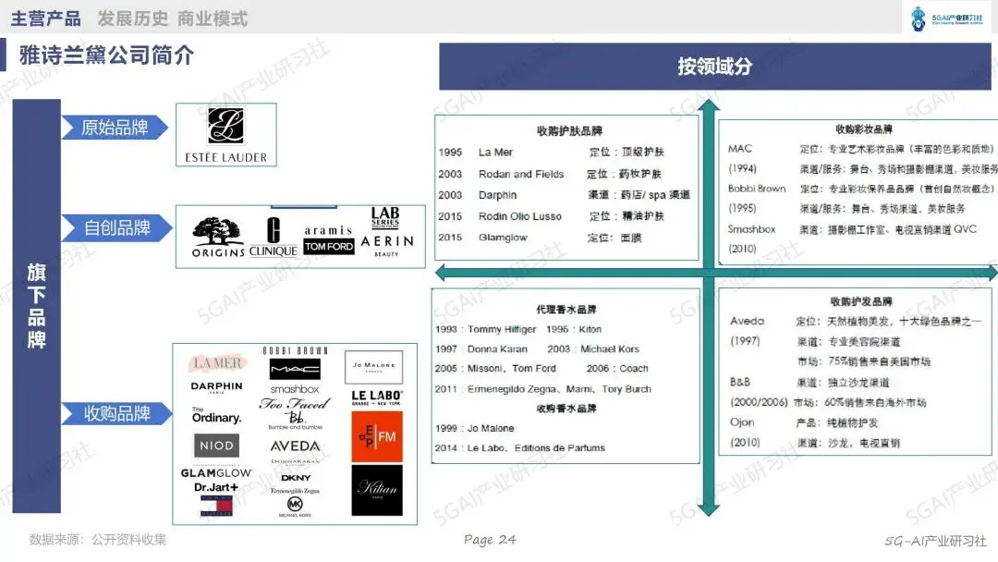Select The Ordinary logo
The height and width of the screenshot is (562, 998).
pos(216,416)
